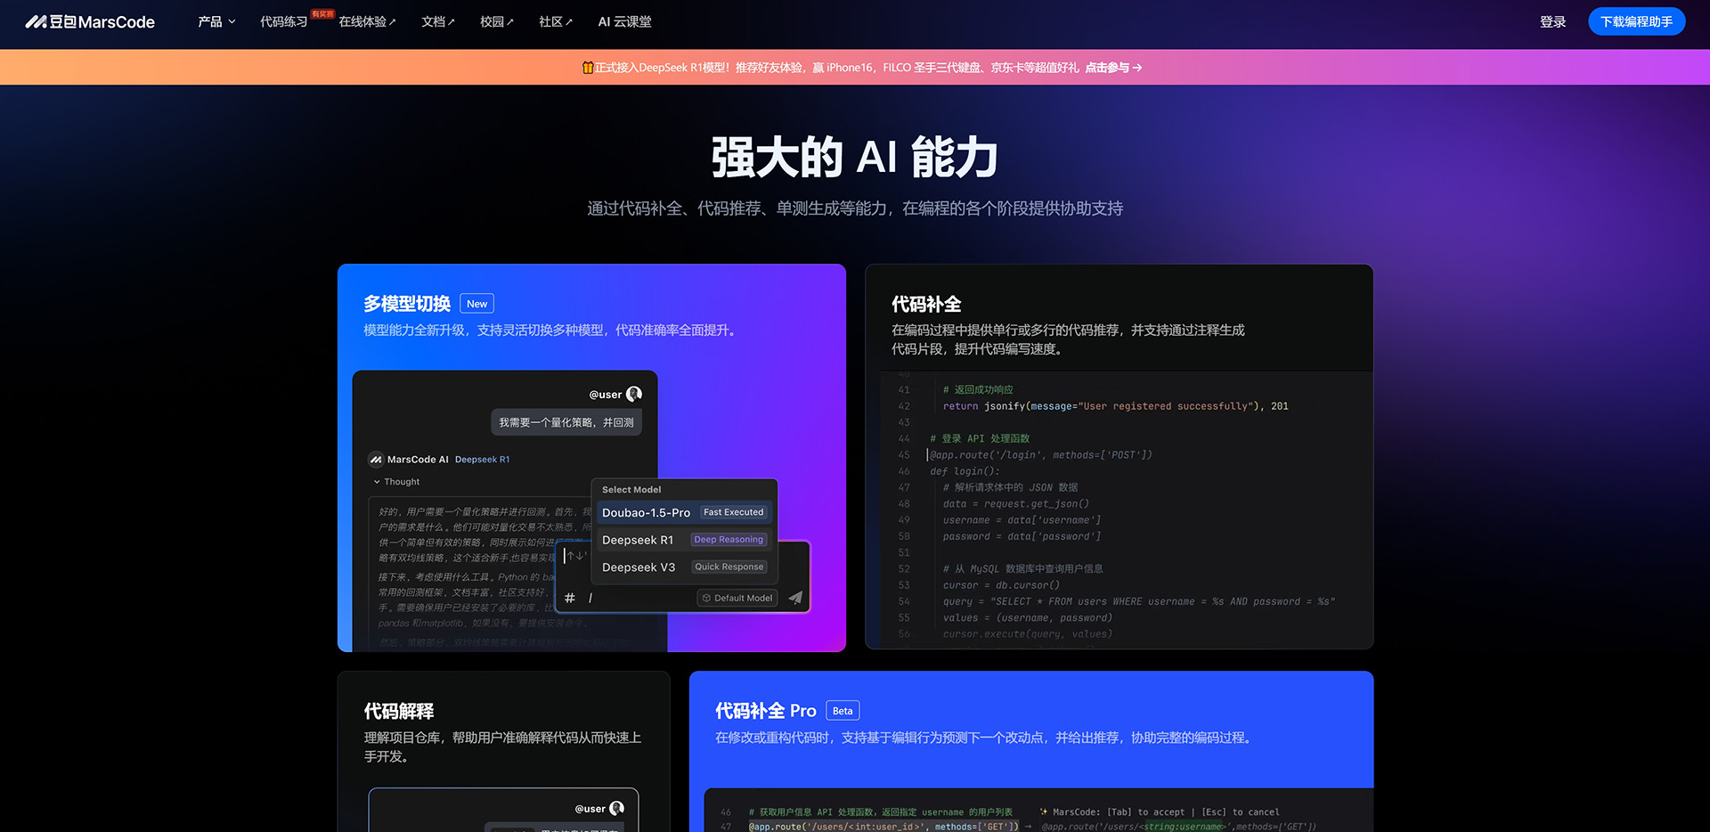Click the Select Model title

pyautogui.click(x=631, y=490)
